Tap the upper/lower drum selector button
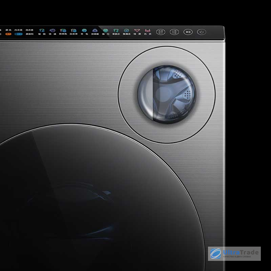The height and width of the screenshot is (271, 271). pyautogui.click(x=174, y=32)
